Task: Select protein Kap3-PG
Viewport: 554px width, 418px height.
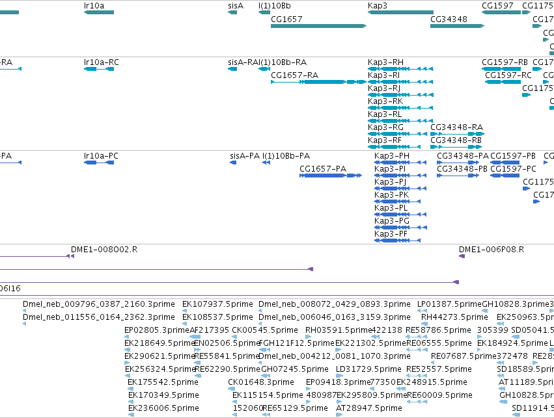Action: pyautogui.click(x=400, y=228)
